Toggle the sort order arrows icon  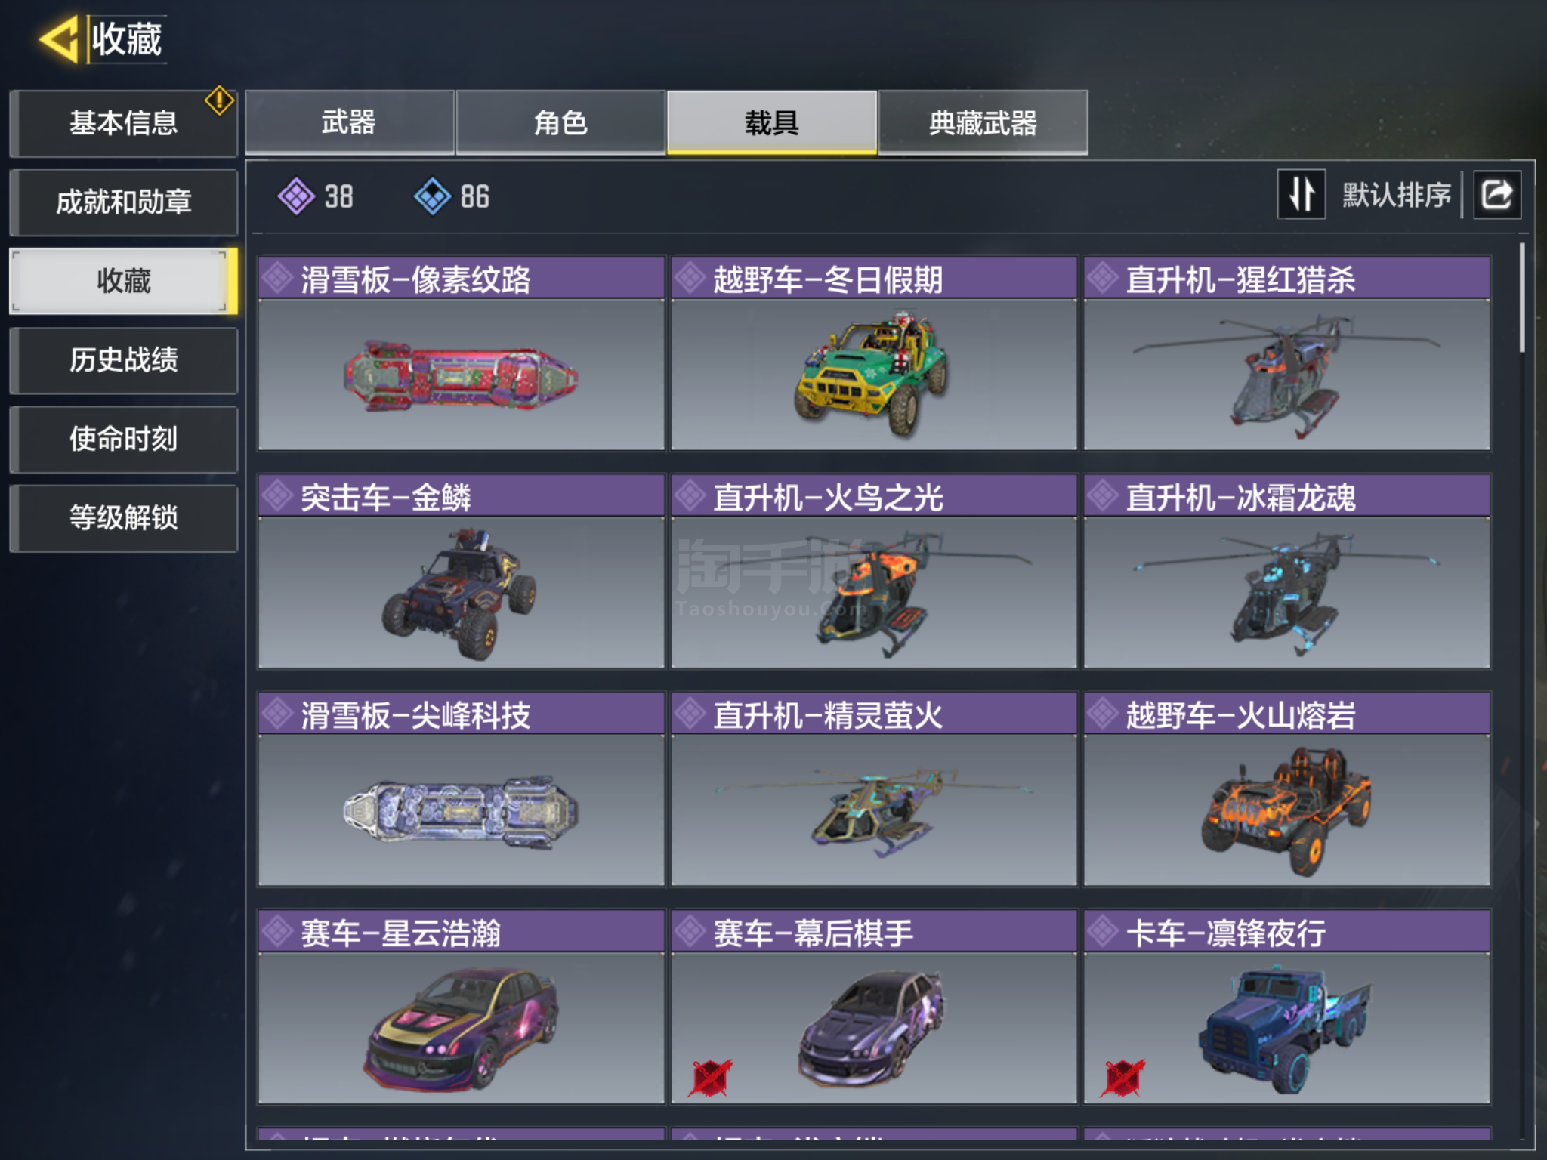(1301, 195)
